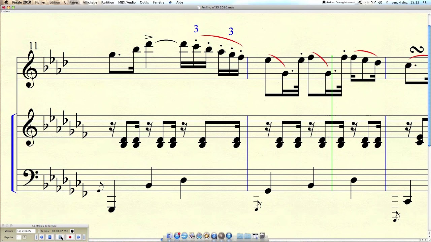Expand playback controls with disclosure triangle
Viewport: 431px width, 242px height.
pos(2,240)
